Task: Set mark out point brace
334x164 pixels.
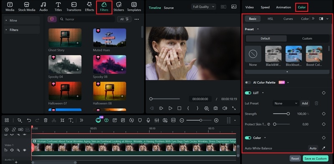Action: (197, 108)
